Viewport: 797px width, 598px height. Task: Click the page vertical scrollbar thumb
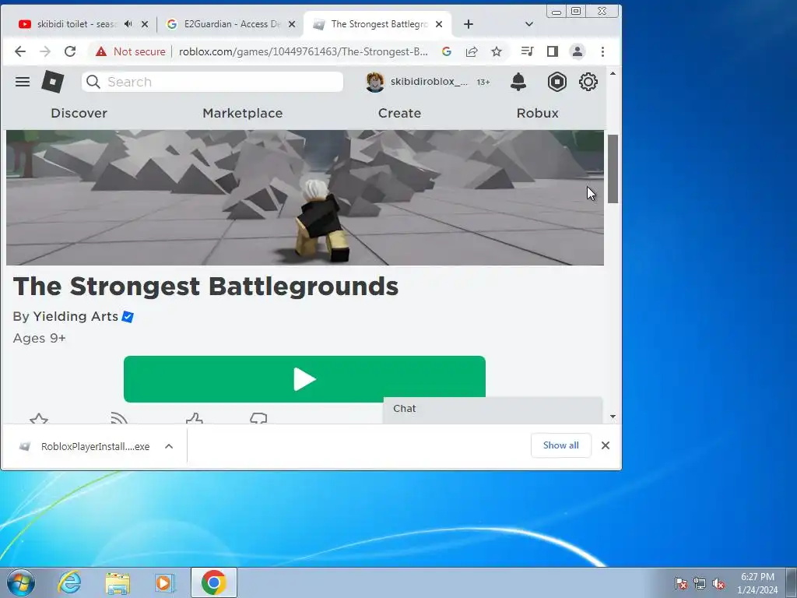pyautogui.click(x=613, y=169)
